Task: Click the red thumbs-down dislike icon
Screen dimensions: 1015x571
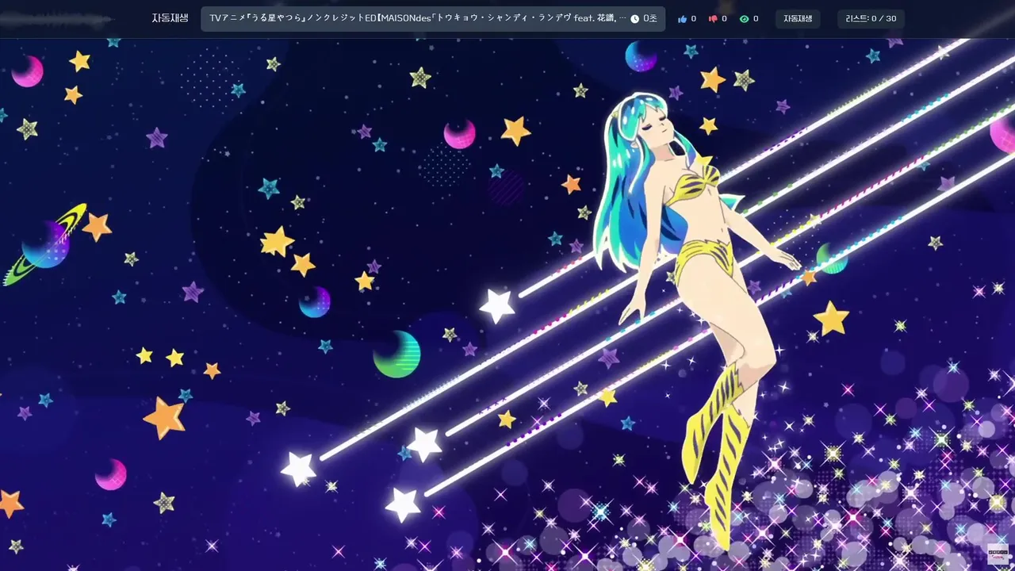Action: pos(713,19)
